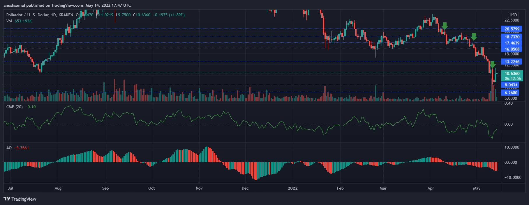Click the 2022 marker on time axis
The width and height of the screenshot is (529, 205).
pyautogui.click(x=293, y=188)
